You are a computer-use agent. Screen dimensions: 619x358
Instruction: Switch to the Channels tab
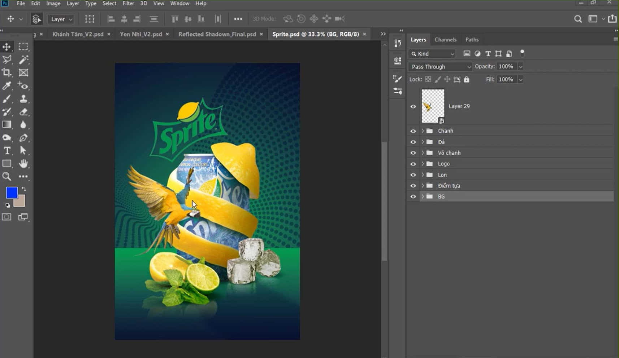(x=445, y=40)
